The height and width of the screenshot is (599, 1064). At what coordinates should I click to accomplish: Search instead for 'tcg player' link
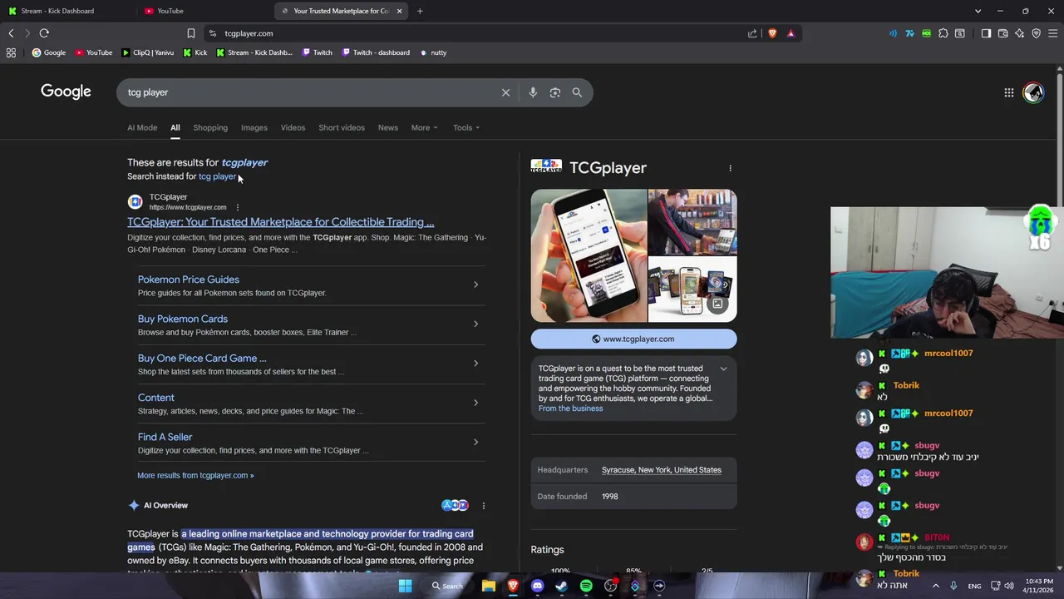(217, 176)
